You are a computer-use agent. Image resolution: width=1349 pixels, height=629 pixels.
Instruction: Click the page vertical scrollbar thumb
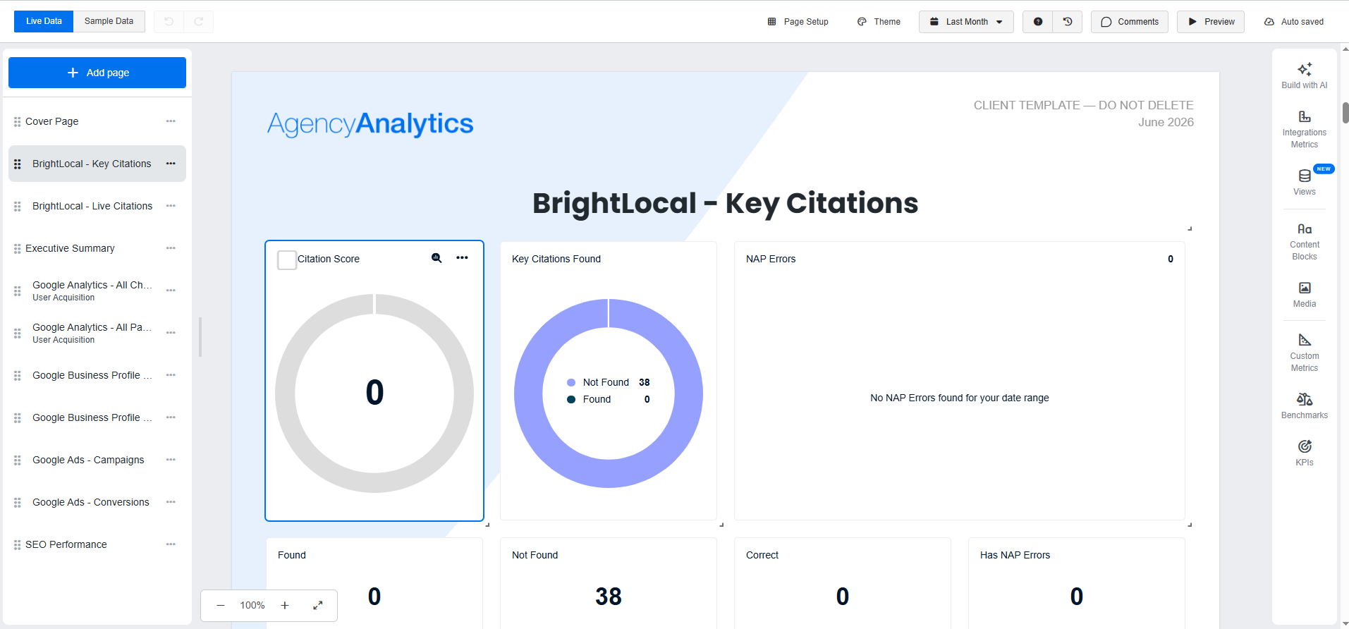click(1345, 113)
